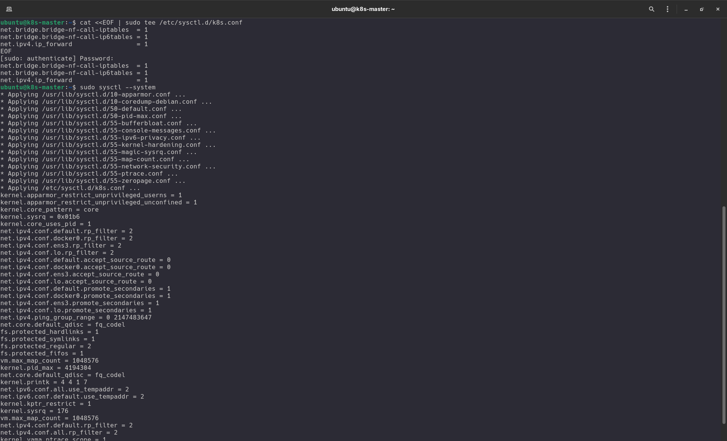This screenshot has width=727, height=441.
Task: Close the terminal window
Action: pyautogui.click(x=718, y=9)
